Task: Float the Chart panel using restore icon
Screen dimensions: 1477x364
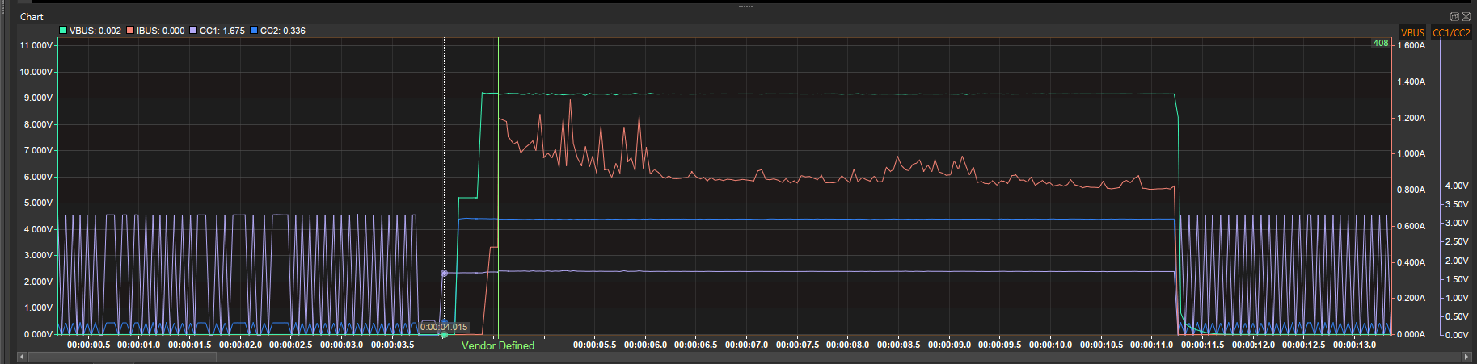Action: [x=1454, y=16]
